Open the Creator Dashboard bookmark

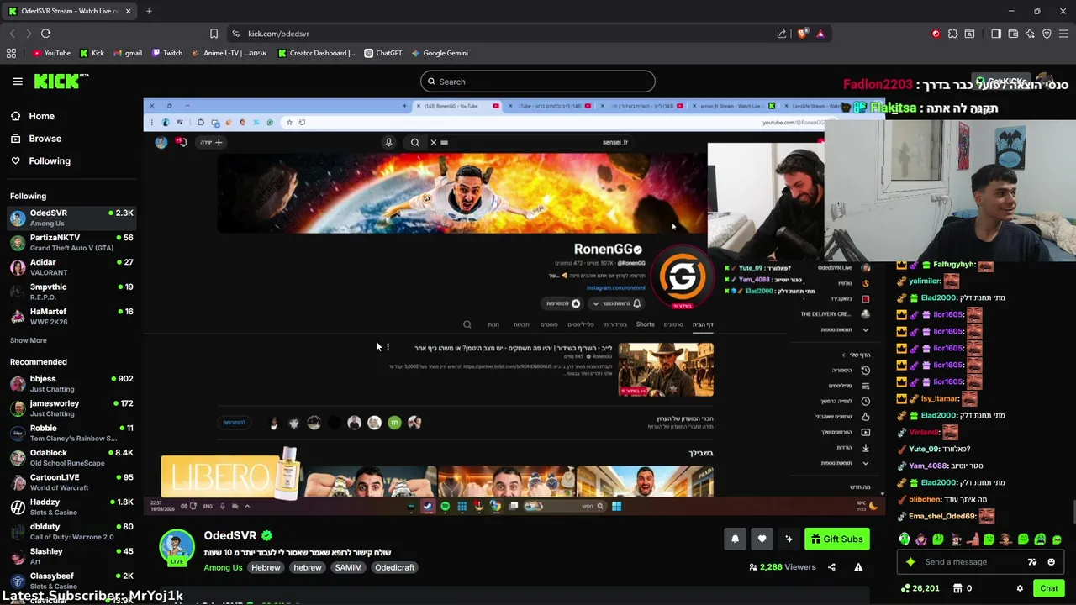point(317,53)
